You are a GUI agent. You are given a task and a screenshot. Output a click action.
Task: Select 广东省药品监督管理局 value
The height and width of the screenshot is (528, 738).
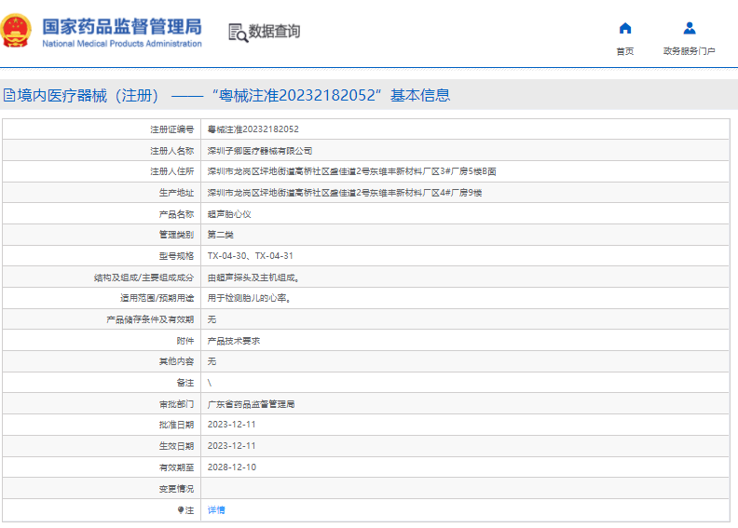coord(251,404)
